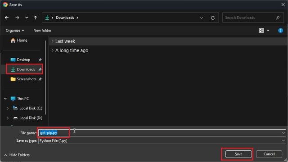Open view options dropdown arrow

pyautogui.click(x=268, y=31)
